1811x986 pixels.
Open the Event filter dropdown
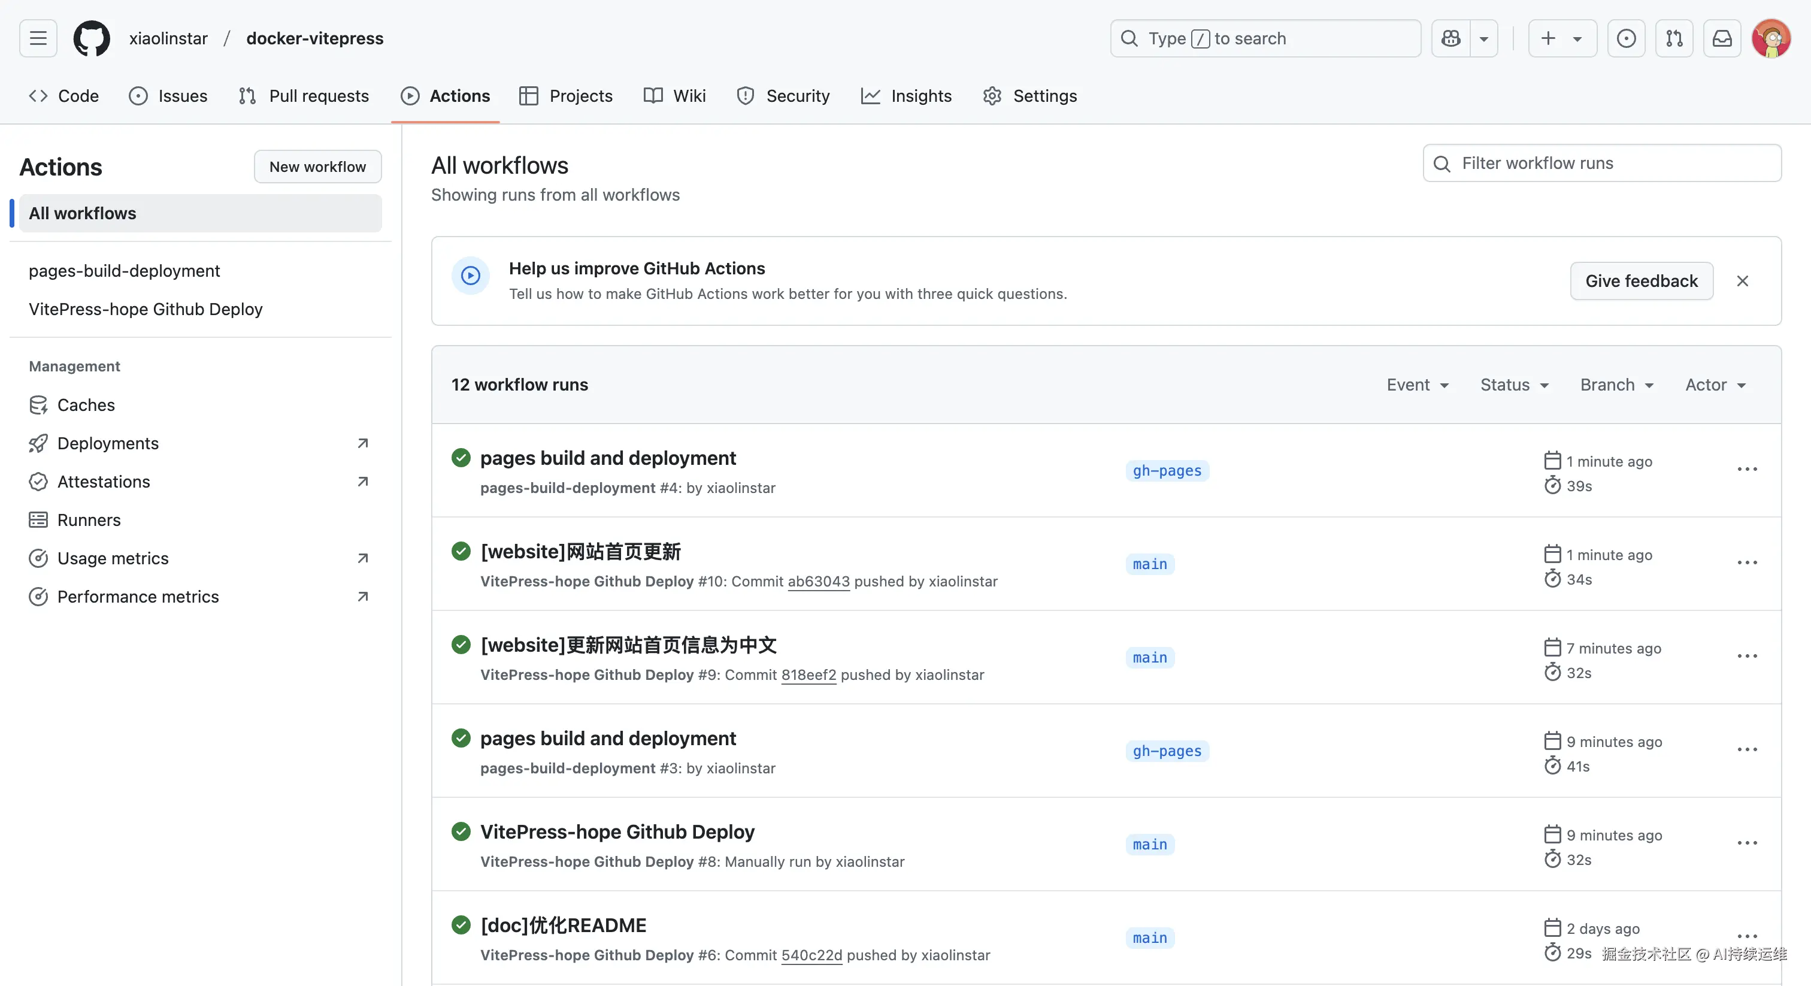pyautogui.click(x=1418, y=384)
